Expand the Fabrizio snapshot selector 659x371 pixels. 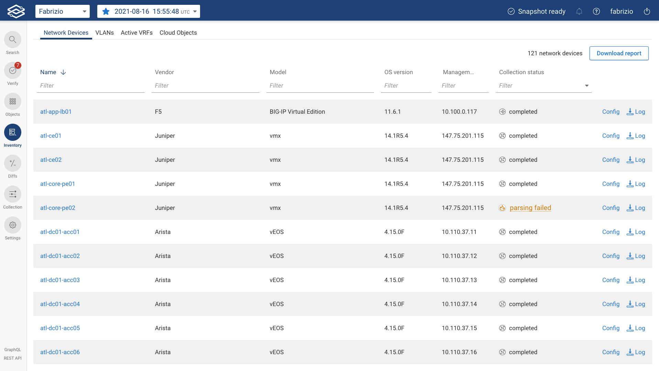(84, 11)
